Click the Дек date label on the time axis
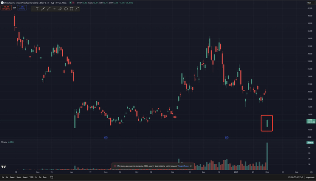The height and width of the screenshot is (181, 316). (203, 172)
